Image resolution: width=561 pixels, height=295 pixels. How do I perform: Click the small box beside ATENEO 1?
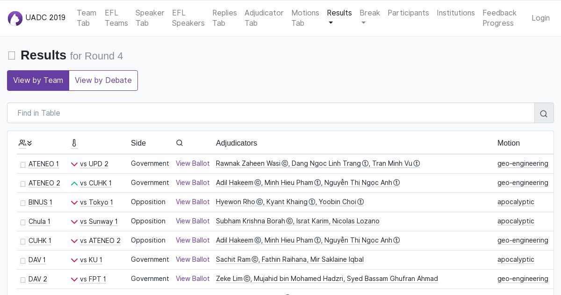tap(22, 165)
